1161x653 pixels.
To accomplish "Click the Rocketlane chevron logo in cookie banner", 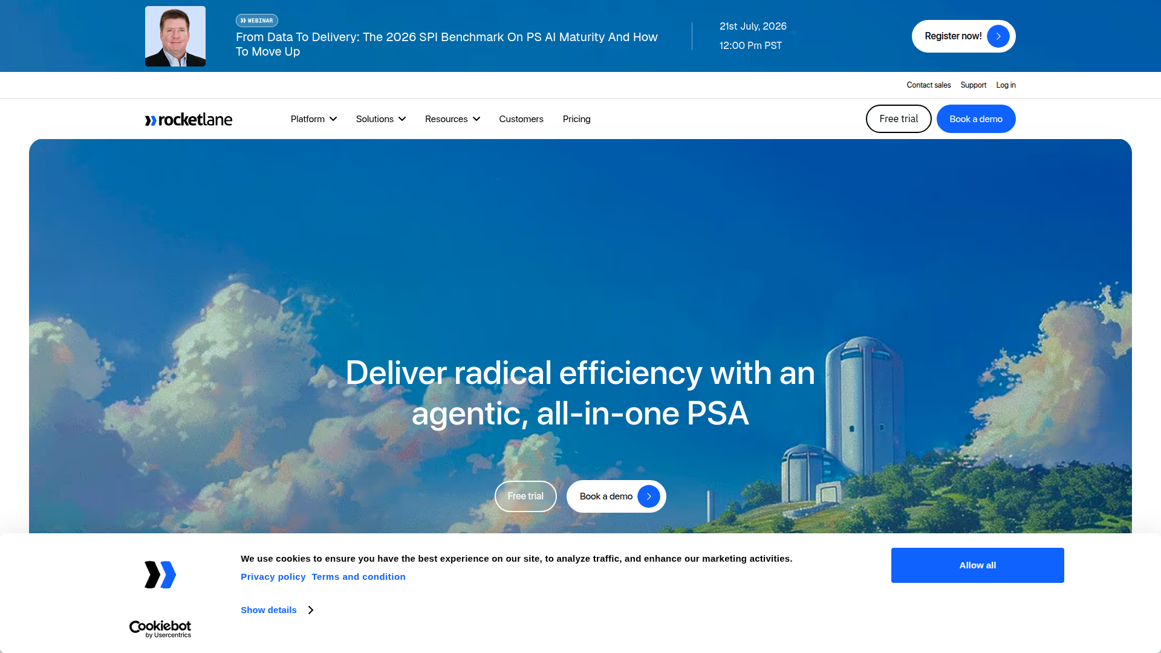I will point(160,574).
